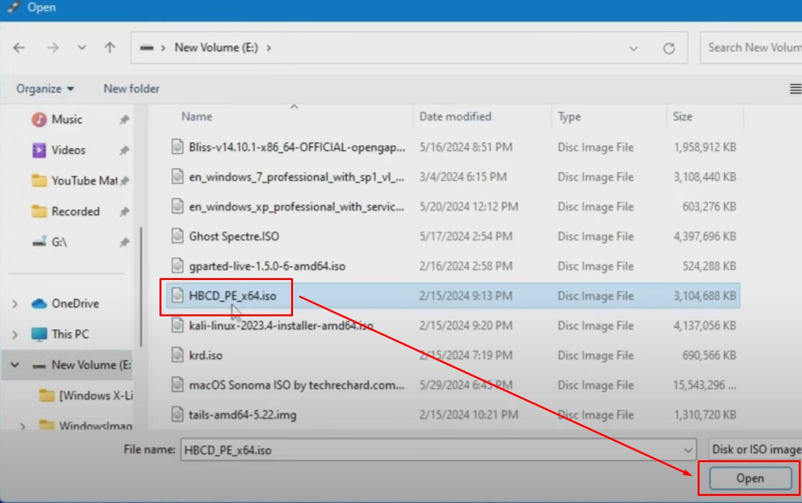This screenshot has height=503, width=802.
Task: Open the Organize menu
Action: 45,89
